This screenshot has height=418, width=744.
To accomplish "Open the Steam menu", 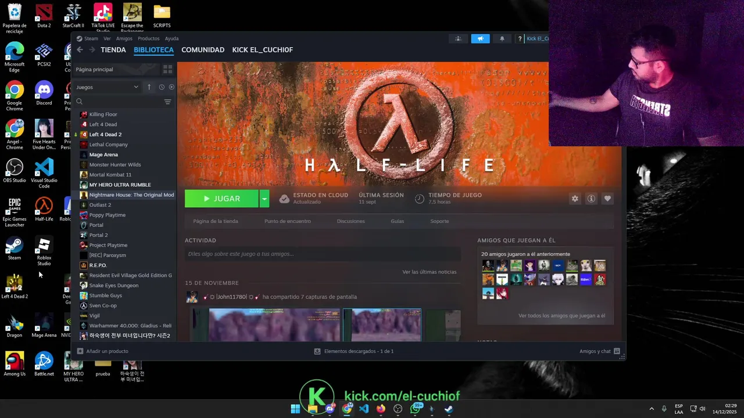I will pyautogui.click(x=91, y=38).
